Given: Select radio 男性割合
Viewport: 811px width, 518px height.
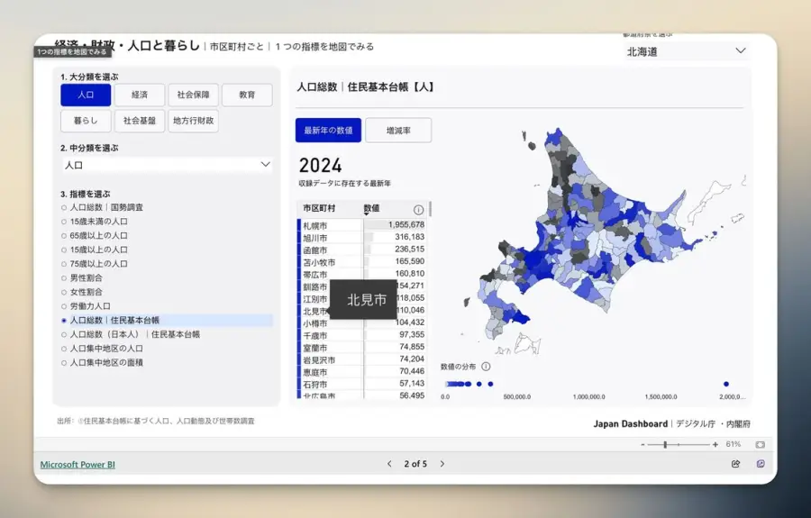Looking at the screenshot, I should coord(82,278).
